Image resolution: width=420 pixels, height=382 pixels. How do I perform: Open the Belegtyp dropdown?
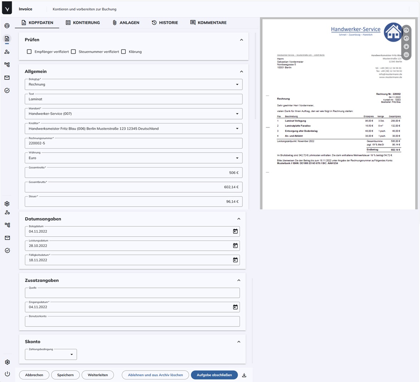134,84
